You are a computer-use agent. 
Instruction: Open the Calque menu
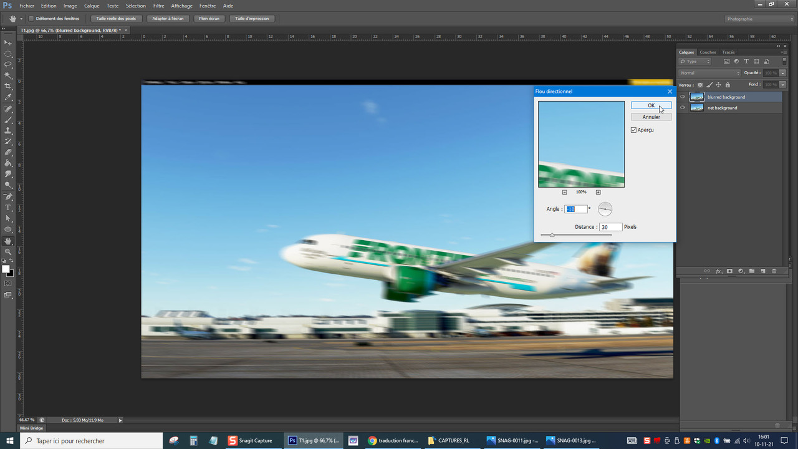pyautogui.click(x=92, y=6)
